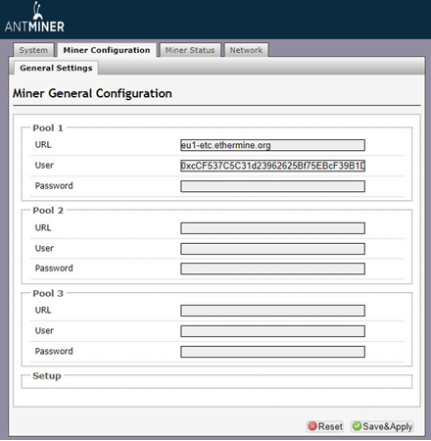431x441 pixels.
Task: Switch to the Miner Status tab
Action: pyautogui.click(x=190, y=50)
